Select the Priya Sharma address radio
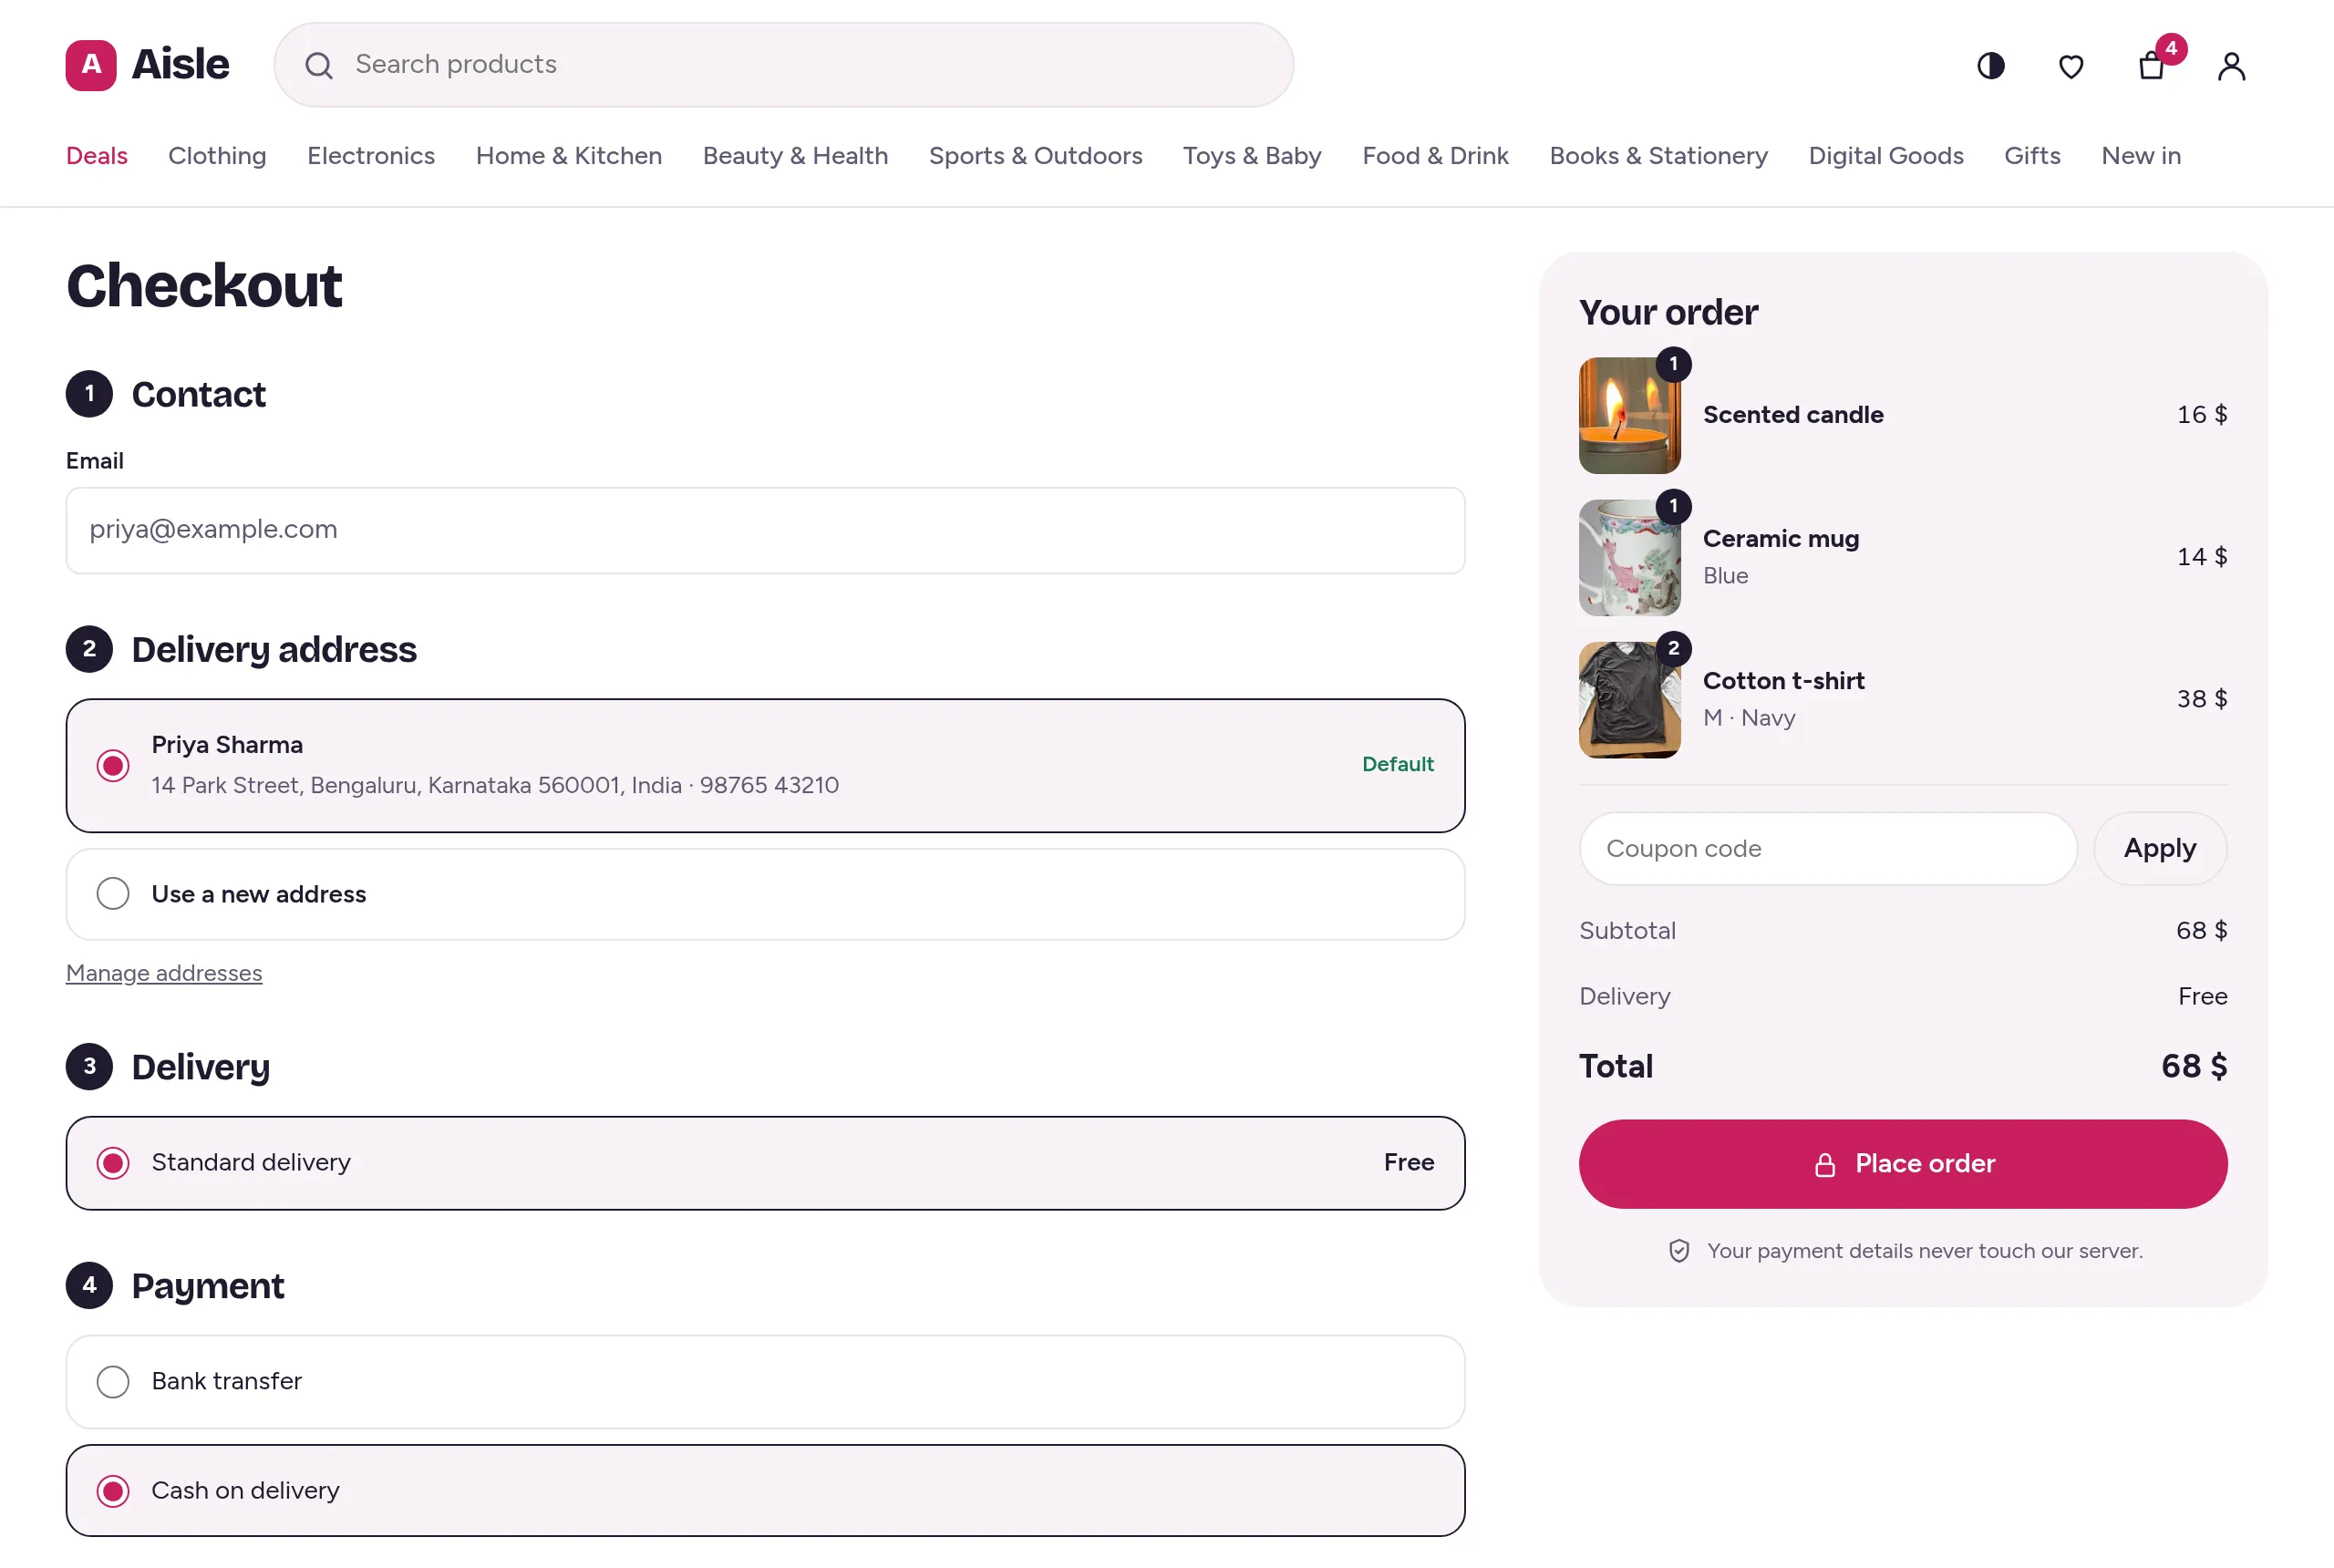Viewport: 2334px width, 1568px height. 113,766
